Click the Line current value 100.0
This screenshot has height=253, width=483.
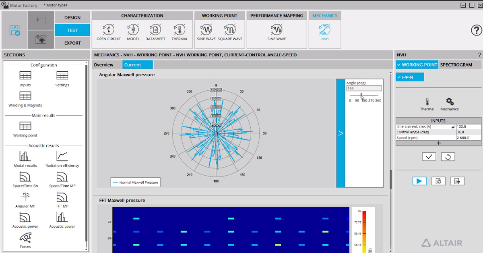(x=468, y=126)
